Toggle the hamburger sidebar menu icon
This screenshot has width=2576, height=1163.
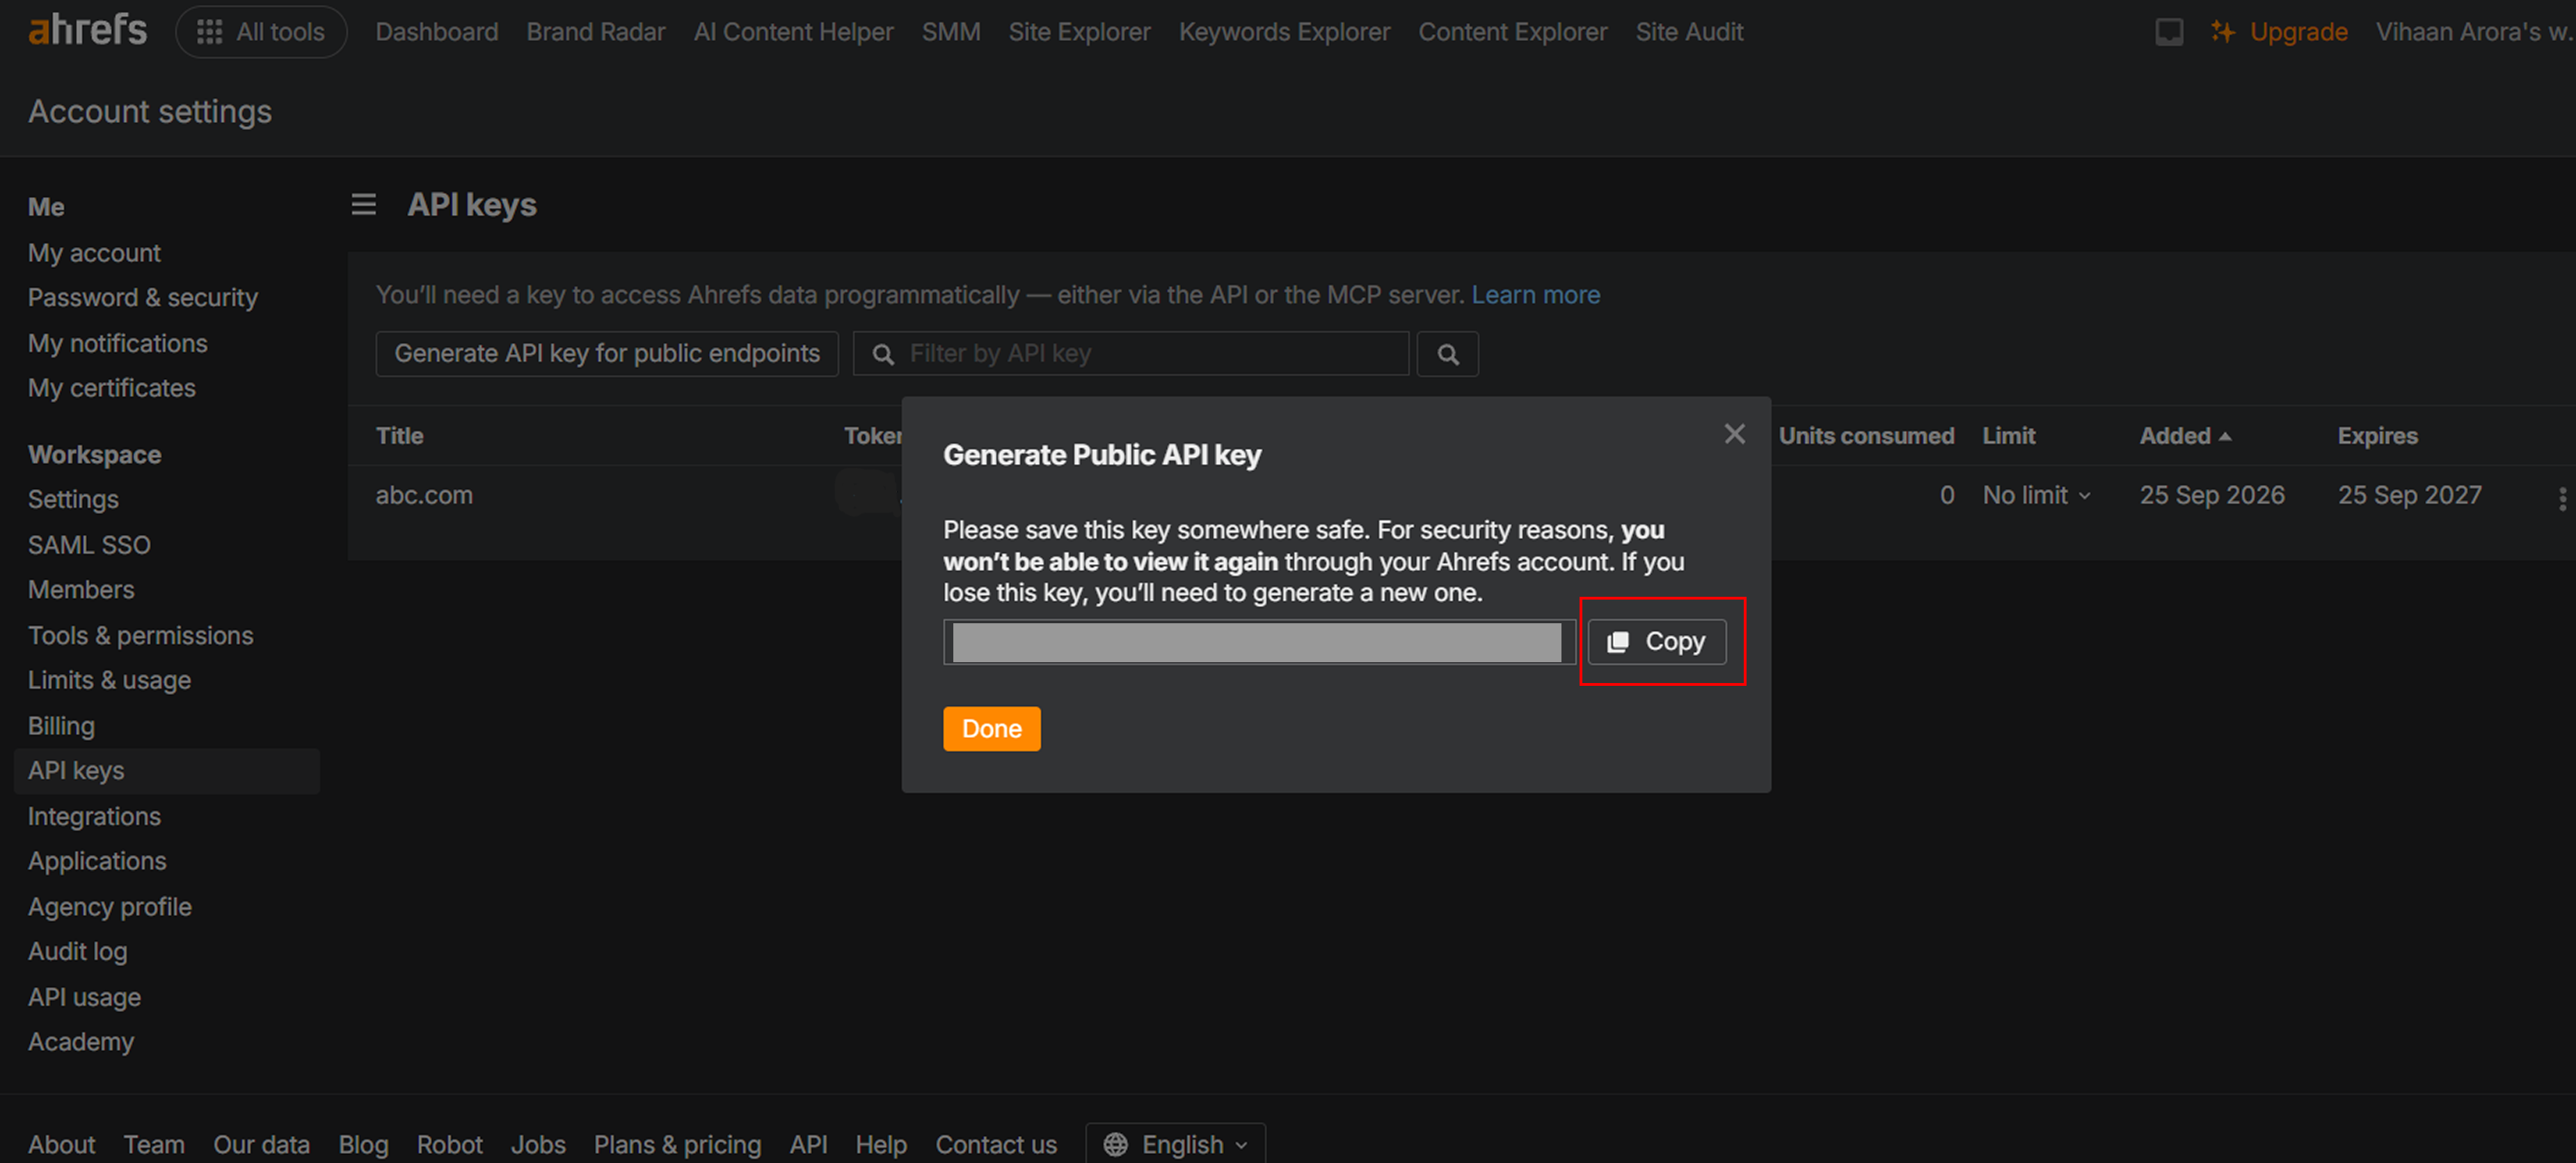pyautogui.click(x=364, y=205)
